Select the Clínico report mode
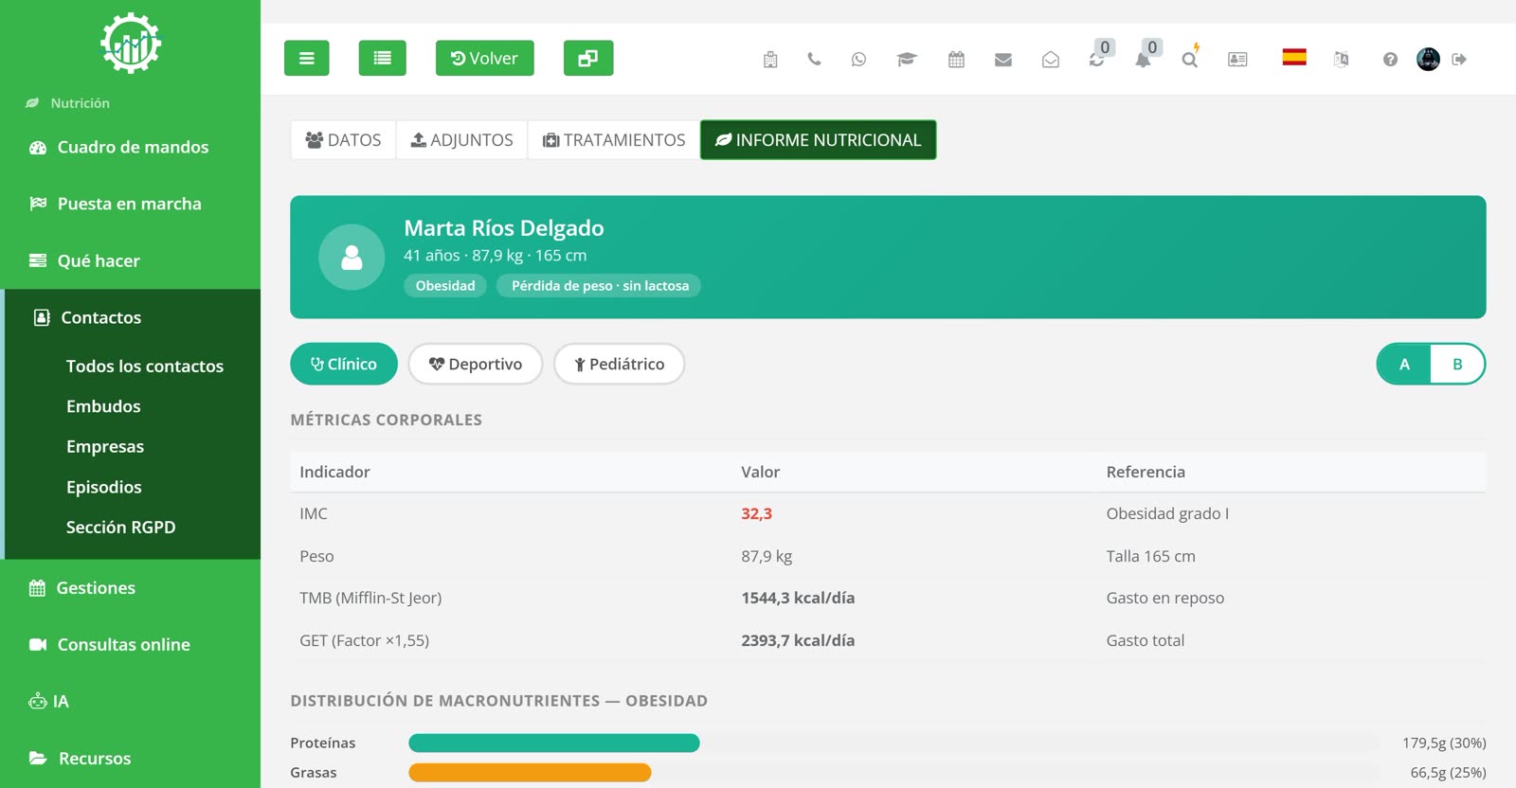This screenshot has height=788, width=1516. [x=344, y=364]
